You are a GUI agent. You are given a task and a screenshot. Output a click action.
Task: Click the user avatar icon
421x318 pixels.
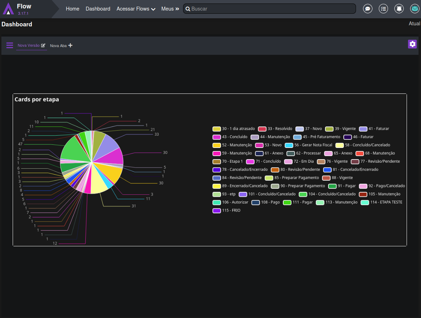tap(415, 9)
